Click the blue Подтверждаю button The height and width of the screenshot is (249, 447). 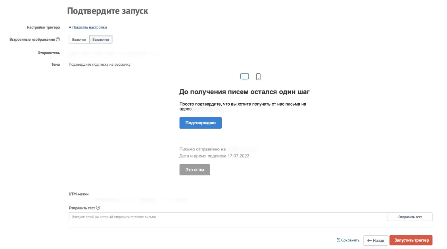click(200, 123)
